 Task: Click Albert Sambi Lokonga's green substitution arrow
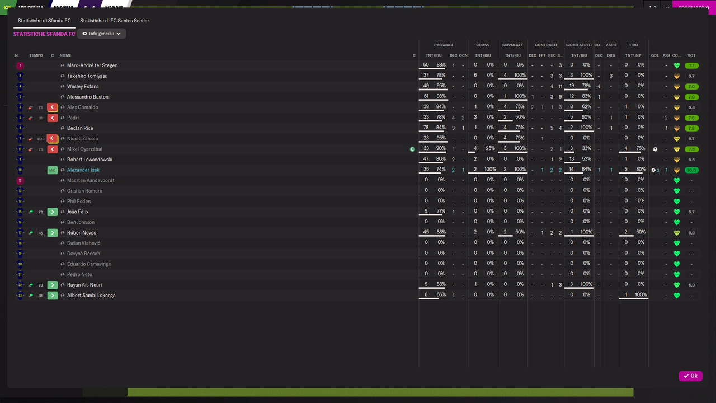(x=53, y=296)
